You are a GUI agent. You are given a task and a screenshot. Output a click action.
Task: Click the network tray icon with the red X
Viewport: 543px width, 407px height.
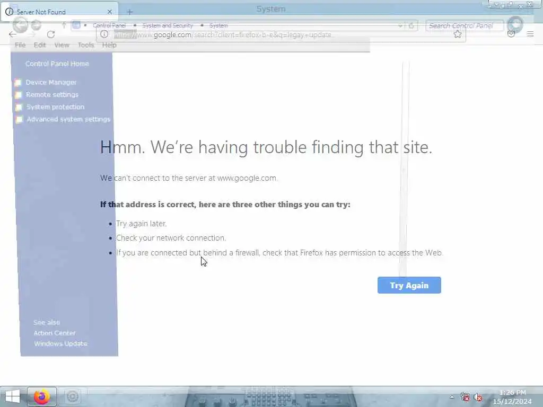point(465,397)
